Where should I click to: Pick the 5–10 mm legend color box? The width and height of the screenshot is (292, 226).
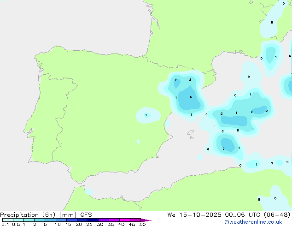tap(50, 220)
